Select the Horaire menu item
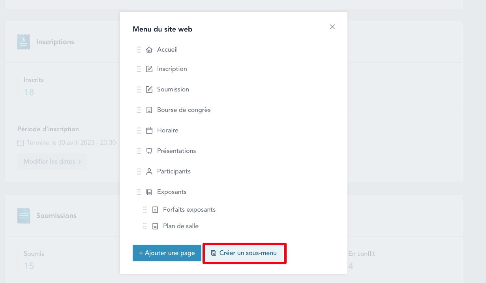Viewport: 486px width, 283px height. [x=167, y=130]
